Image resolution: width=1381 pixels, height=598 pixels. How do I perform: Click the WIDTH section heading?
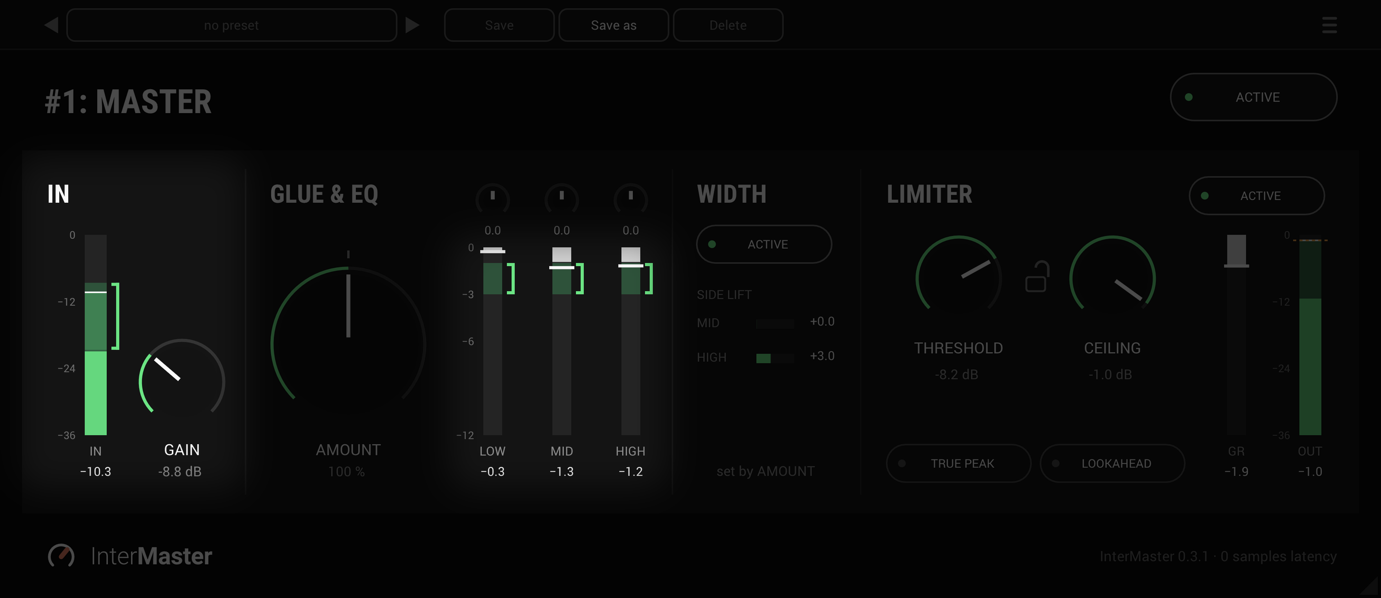[732, 194]
